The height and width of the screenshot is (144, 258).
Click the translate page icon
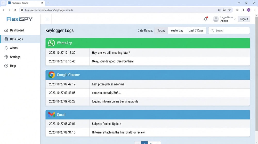coord(224,10)
